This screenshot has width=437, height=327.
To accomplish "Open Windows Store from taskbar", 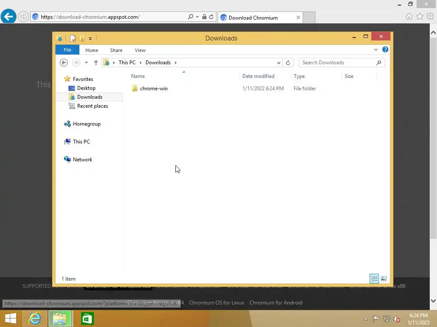I will [87, 318].
